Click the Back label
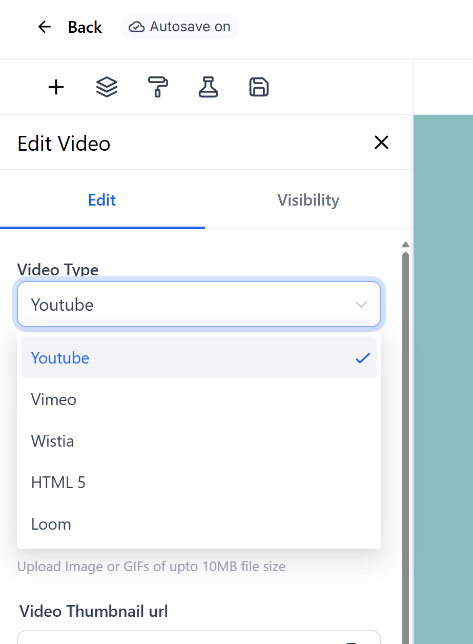The image size is (473, 644). click(x=85, y=27)
